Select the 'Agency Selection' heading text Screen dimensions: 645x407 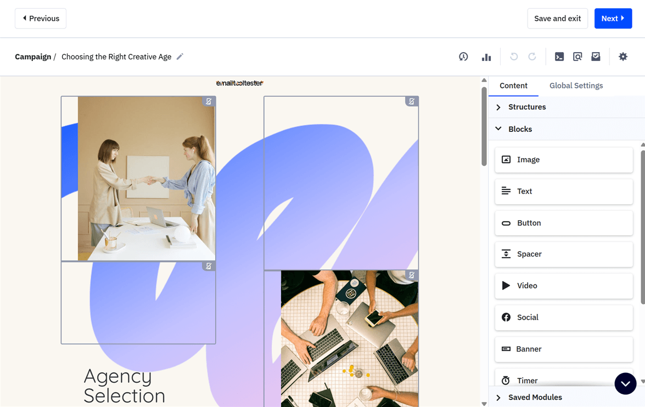tap(124, 386)
